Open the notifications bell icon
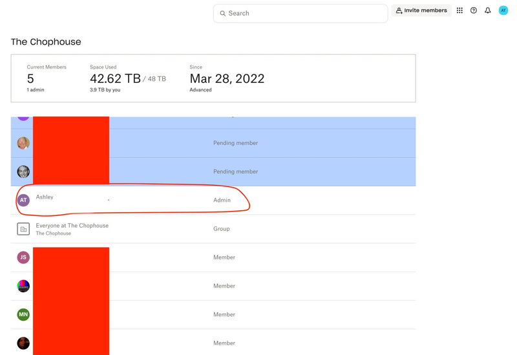This screenshot has height=355, width=517. tap(488, 10)
